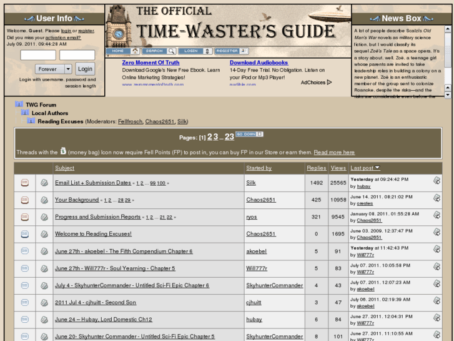This screenshot has height=341, width=454.
Task: Click last post icon for Second Son thread
Action: click(437, 299)
